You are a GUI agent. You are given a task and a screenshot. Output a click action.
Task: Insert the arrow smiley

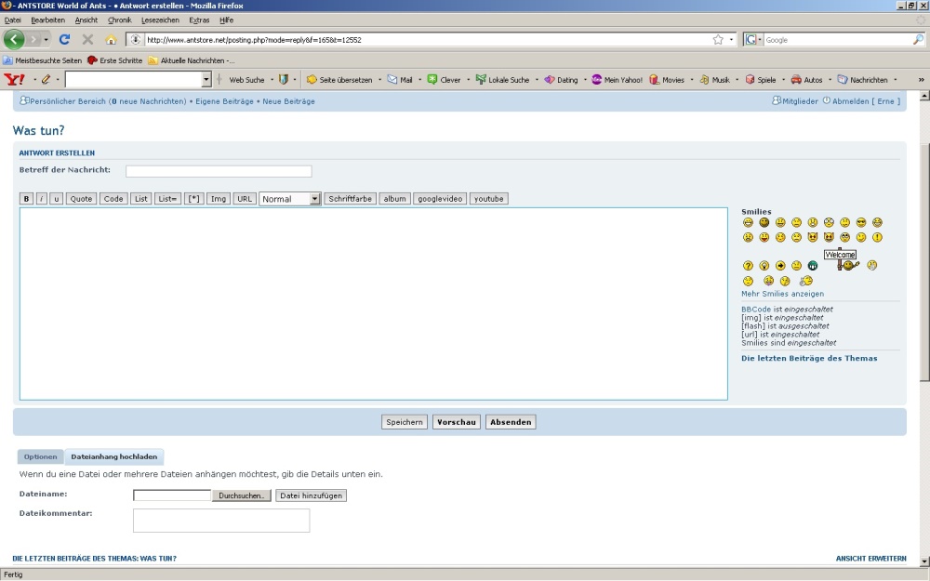[x=780, y=266]
